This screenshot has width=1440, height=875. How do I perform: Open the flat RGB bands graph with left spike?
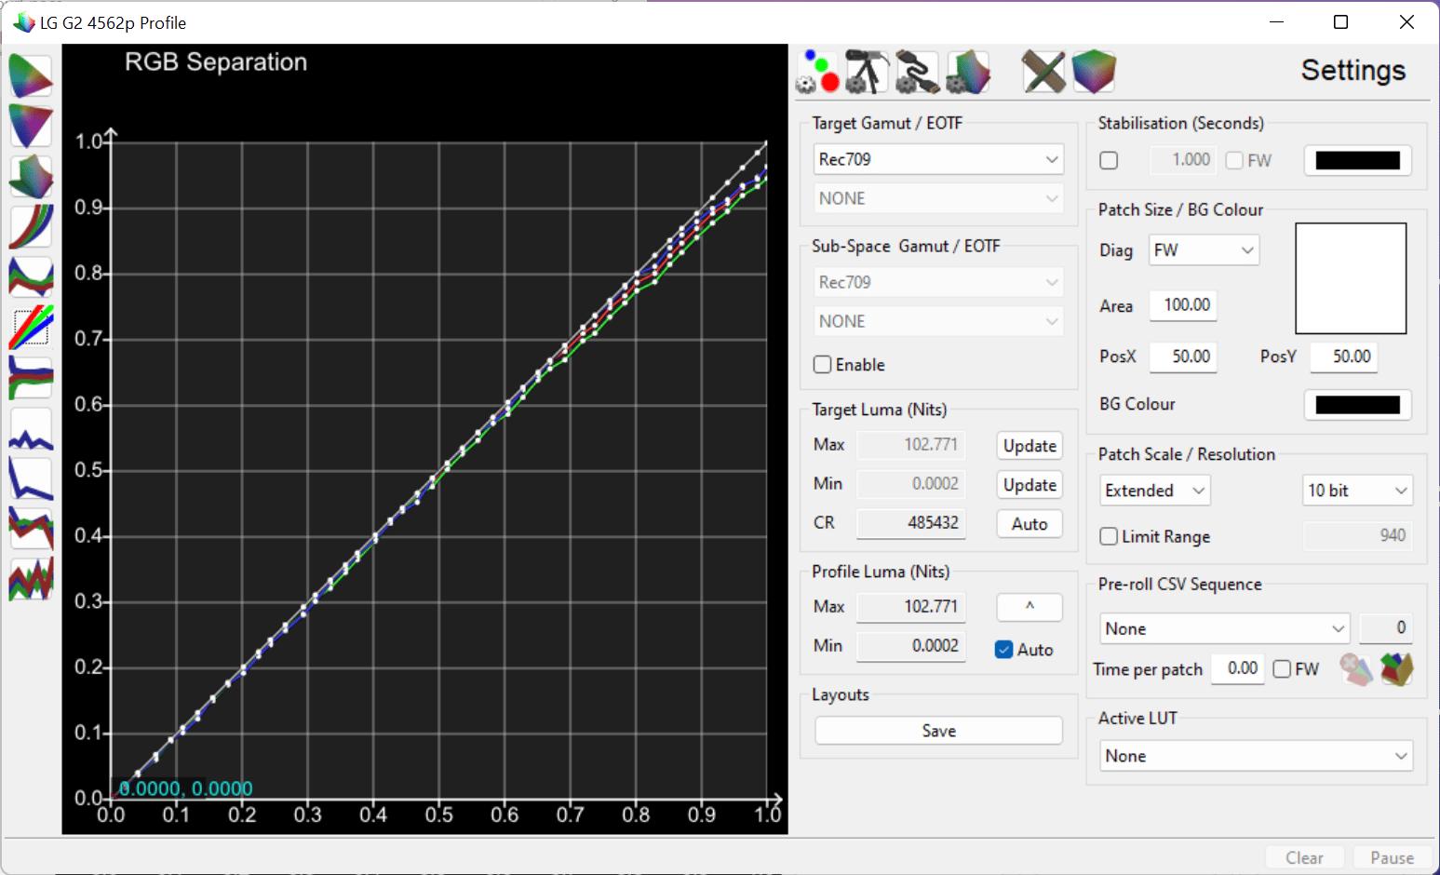(x=31, y=377)
